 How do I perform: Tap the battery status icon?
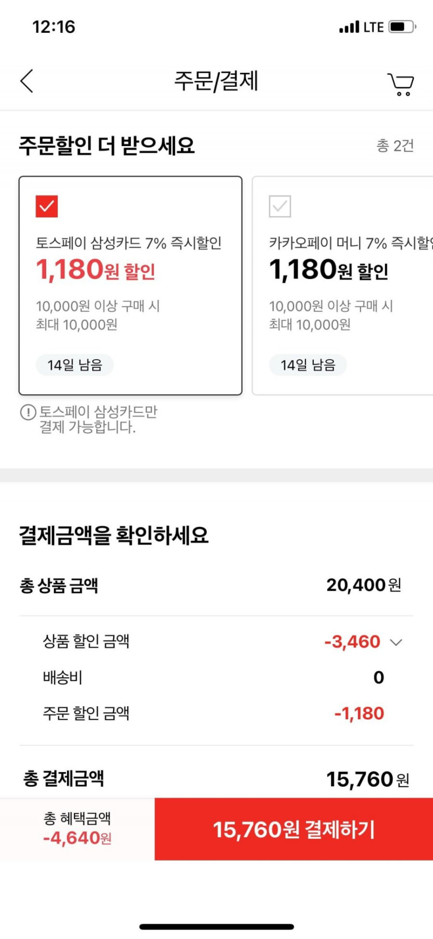(402, 27)
